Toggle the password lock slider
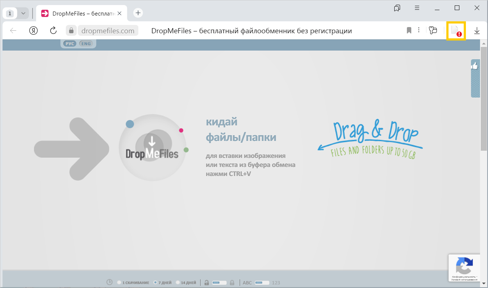The width and height of the screenshot is (488, 288). coord(219,283)
